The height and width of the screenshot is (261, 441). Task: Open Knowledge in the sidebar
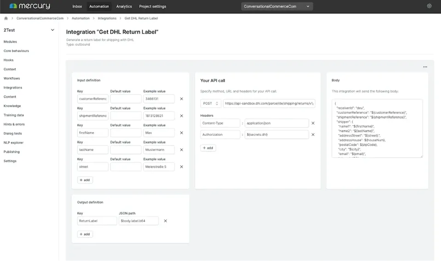pyautogui.click(x=12, y=106)
